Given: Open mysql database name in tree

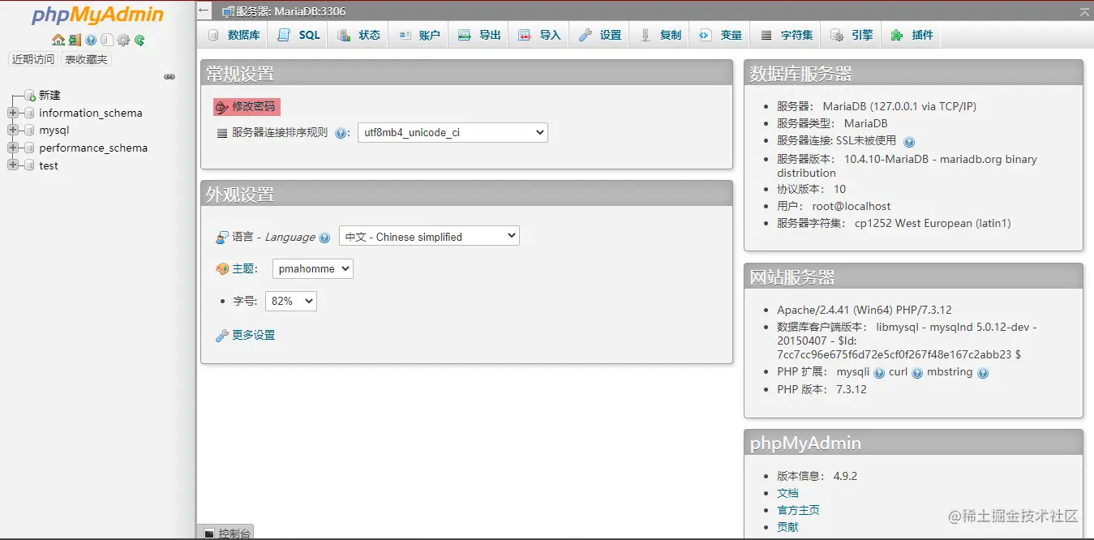Looking at the screenshot, I should (54, 130).
